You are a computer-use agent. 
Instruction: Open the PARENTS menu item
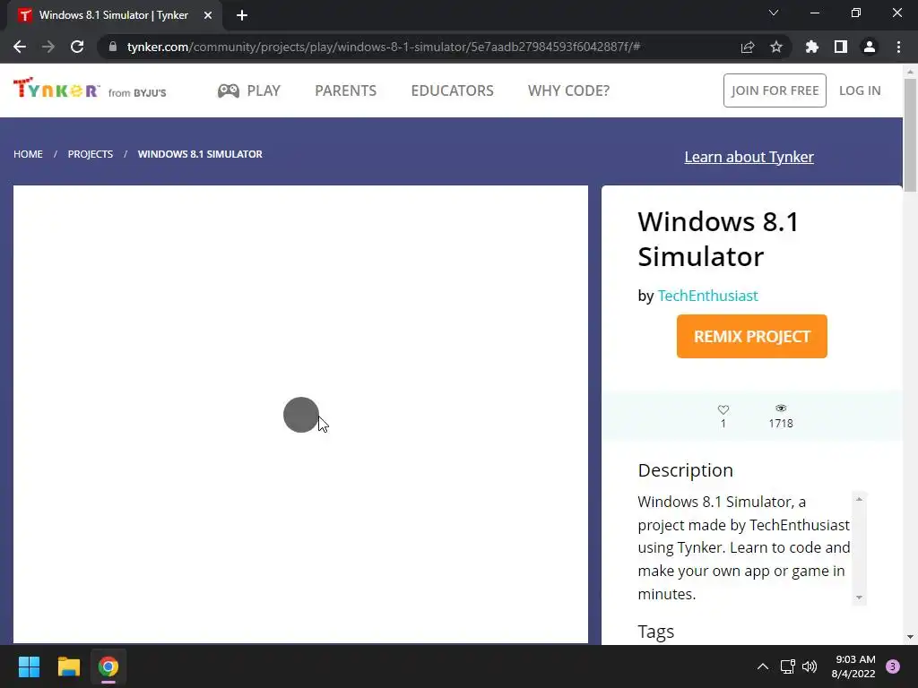[345, 90]
